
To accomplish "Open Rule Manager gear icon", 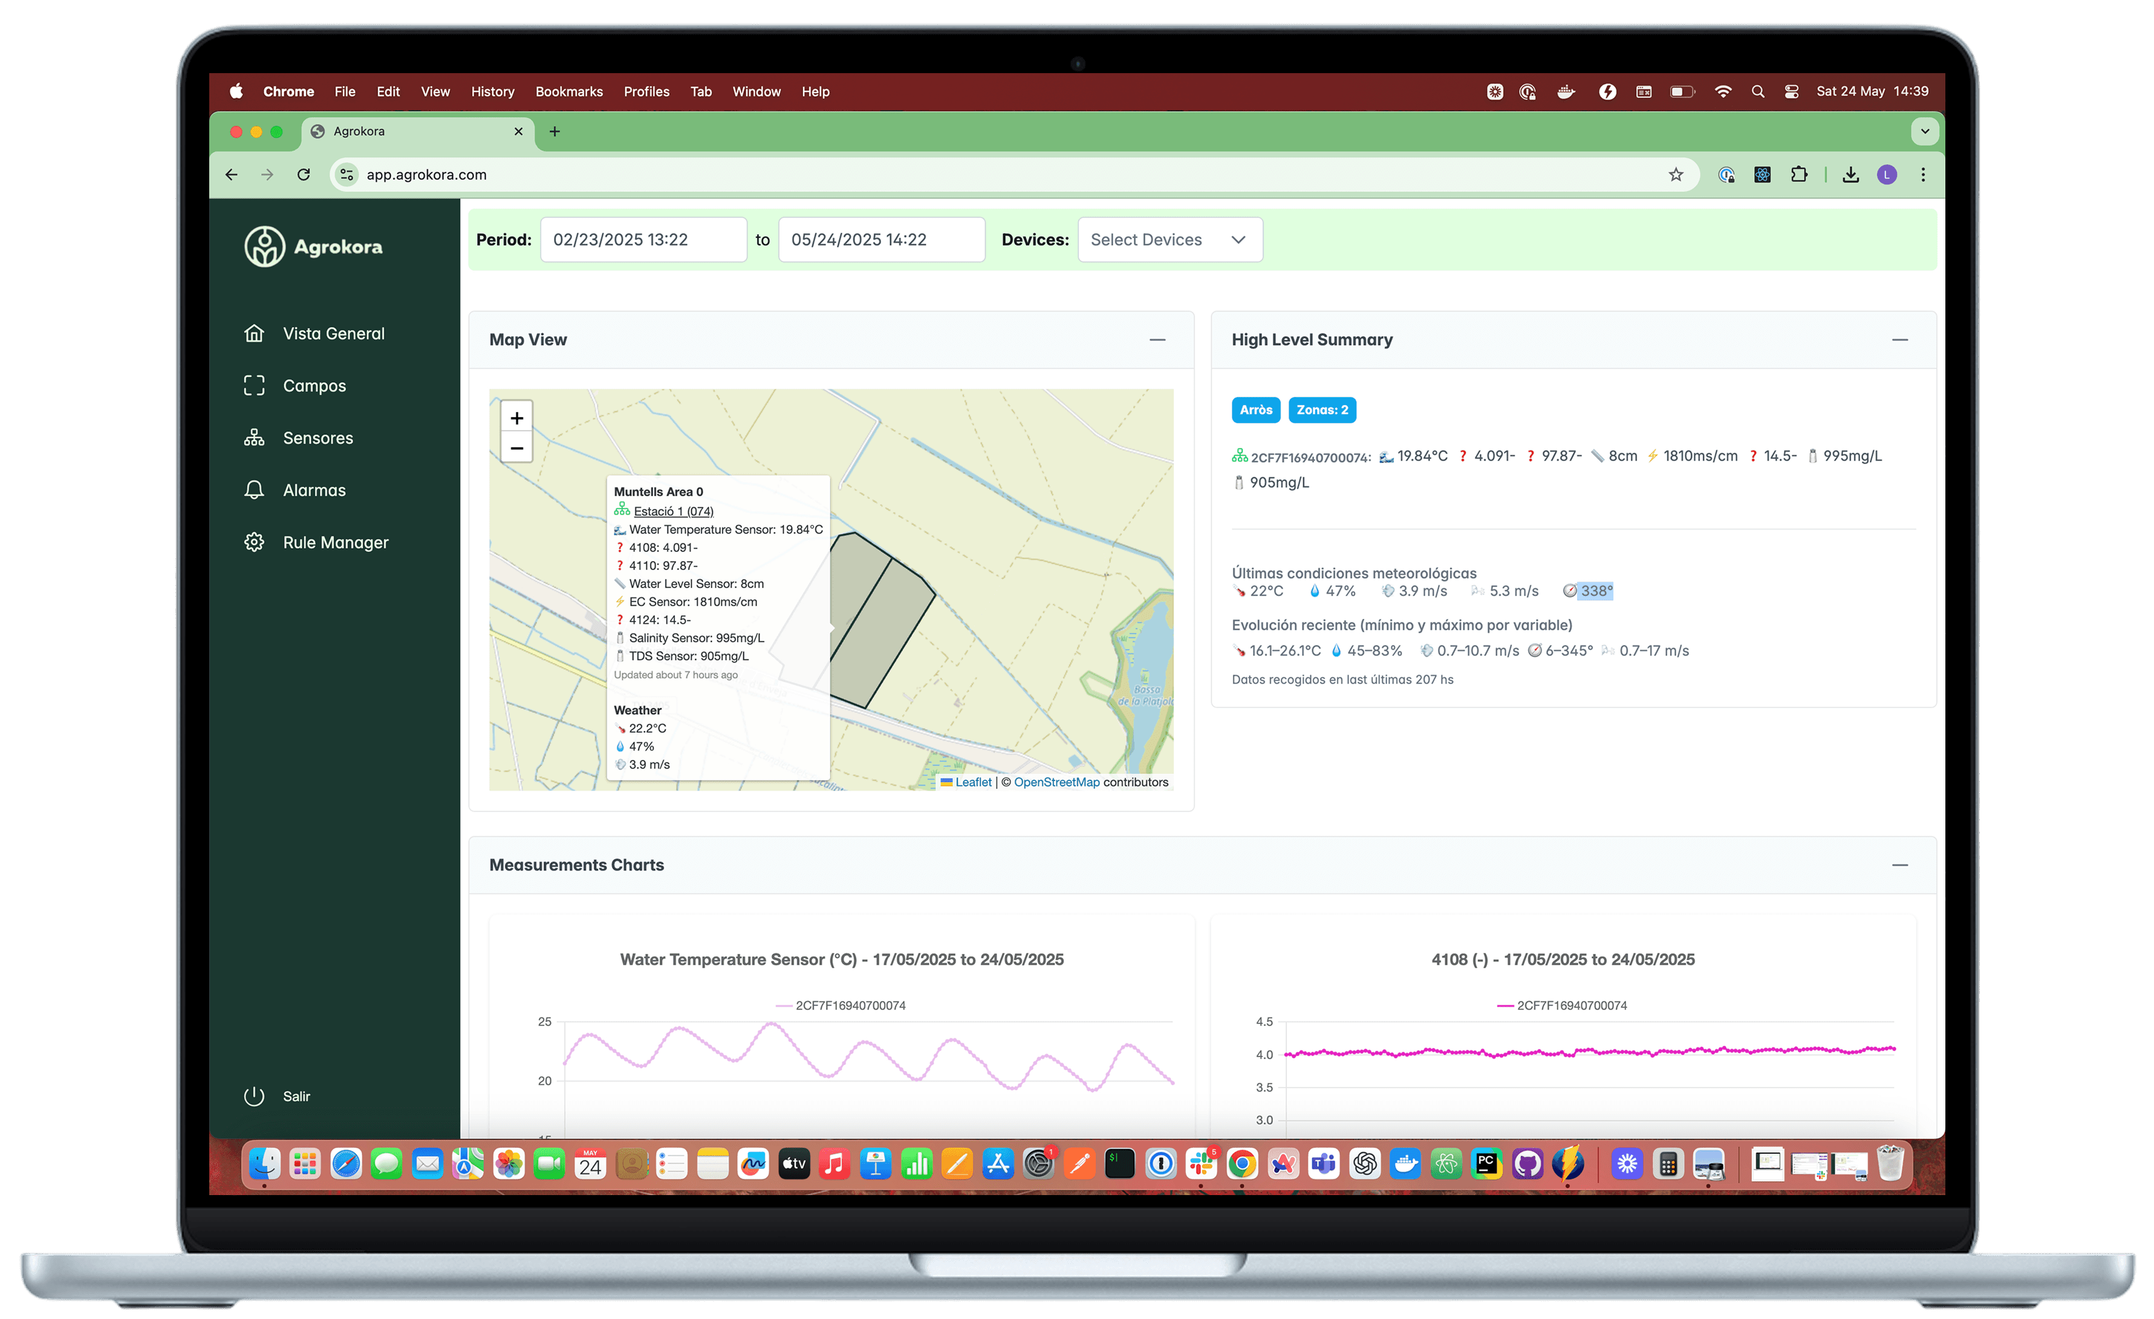I will coord(253,543).
